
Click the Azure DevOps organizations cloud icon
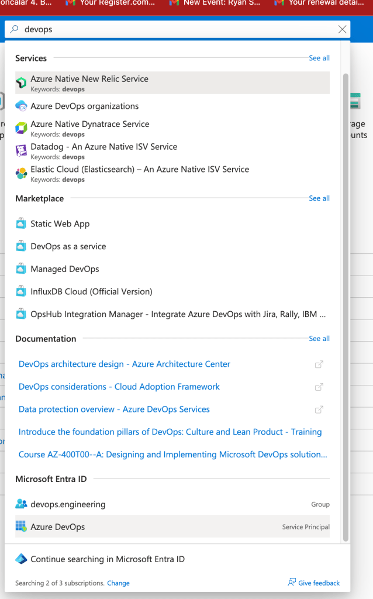point(22,106)
